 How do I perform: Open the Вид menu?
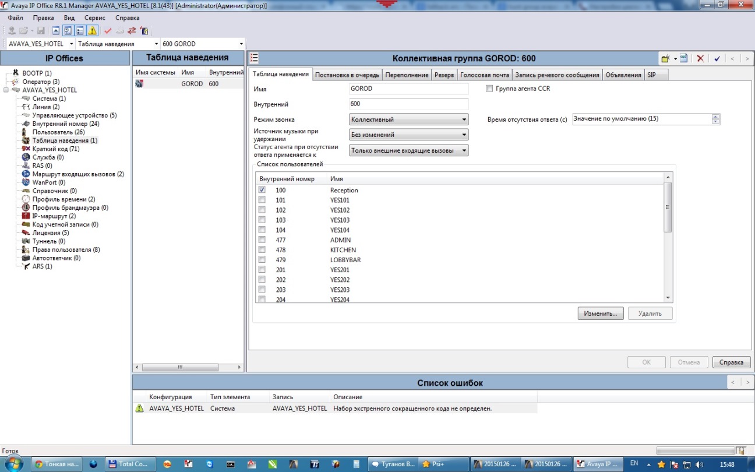pos(69,17)
